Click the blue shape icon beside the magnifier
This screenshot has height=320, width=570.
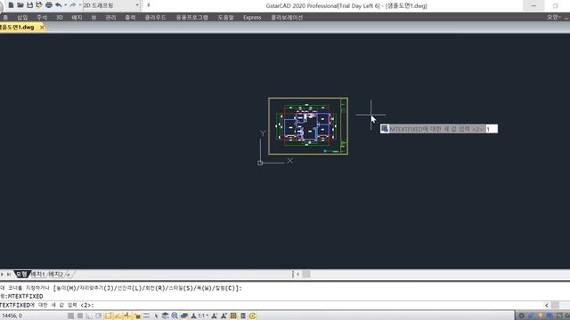click(x=184, y=316)
